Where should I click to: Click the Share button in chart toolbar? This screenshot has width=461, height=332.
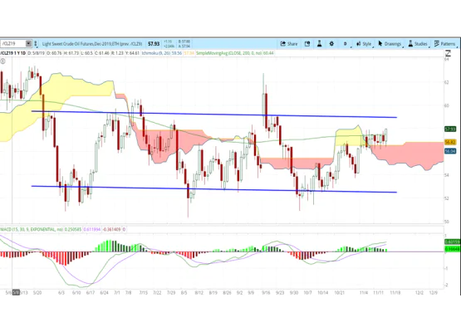point(289,44)
